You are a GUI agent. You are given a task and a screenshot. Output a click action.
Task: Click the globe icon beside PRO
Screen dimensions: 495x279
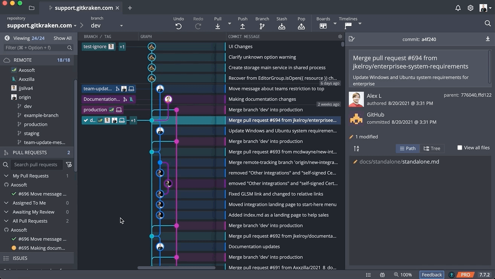(x=452, y=275)
